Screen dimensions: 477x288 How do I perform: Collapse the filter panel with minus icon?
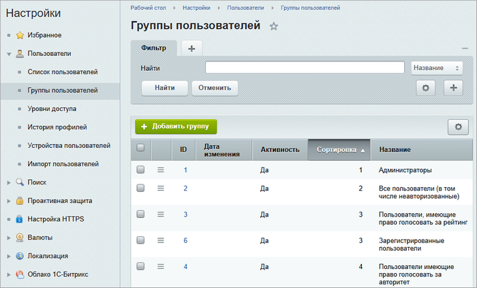click(x=465, y=48)
